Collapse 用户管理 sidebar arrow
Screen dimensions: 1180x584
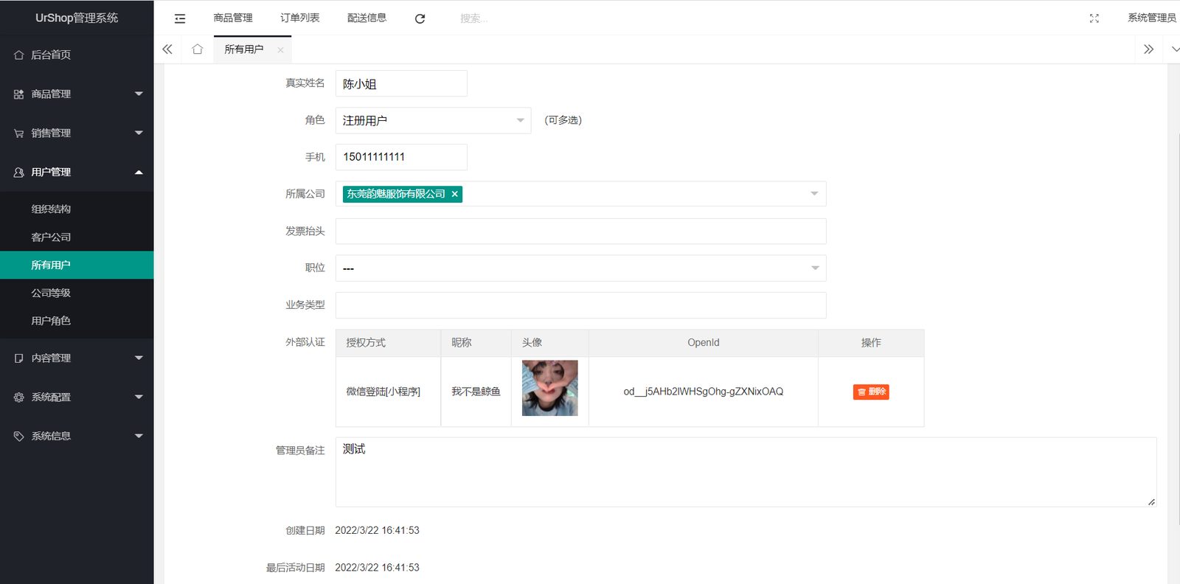click(139, 172)
